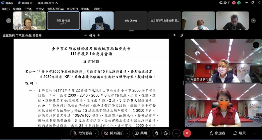Click the 共用 share button

(x=141, y=133)
